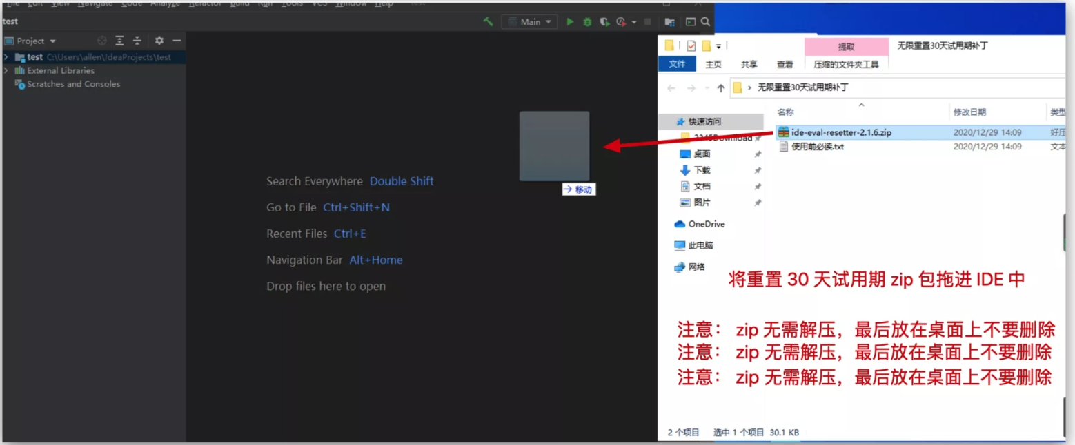The width and height of the screenshot is (1075, 445).
Task: Click the address bar path 无限重置30天试用期补丁
Action: (803, 87)
